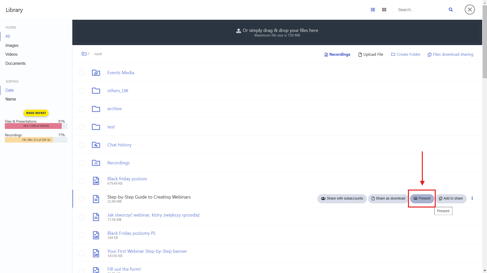Viewport: 487px width, 273px height.
Task: Expand the breadcrumb chevron after the folder icon
Action: 89,54
